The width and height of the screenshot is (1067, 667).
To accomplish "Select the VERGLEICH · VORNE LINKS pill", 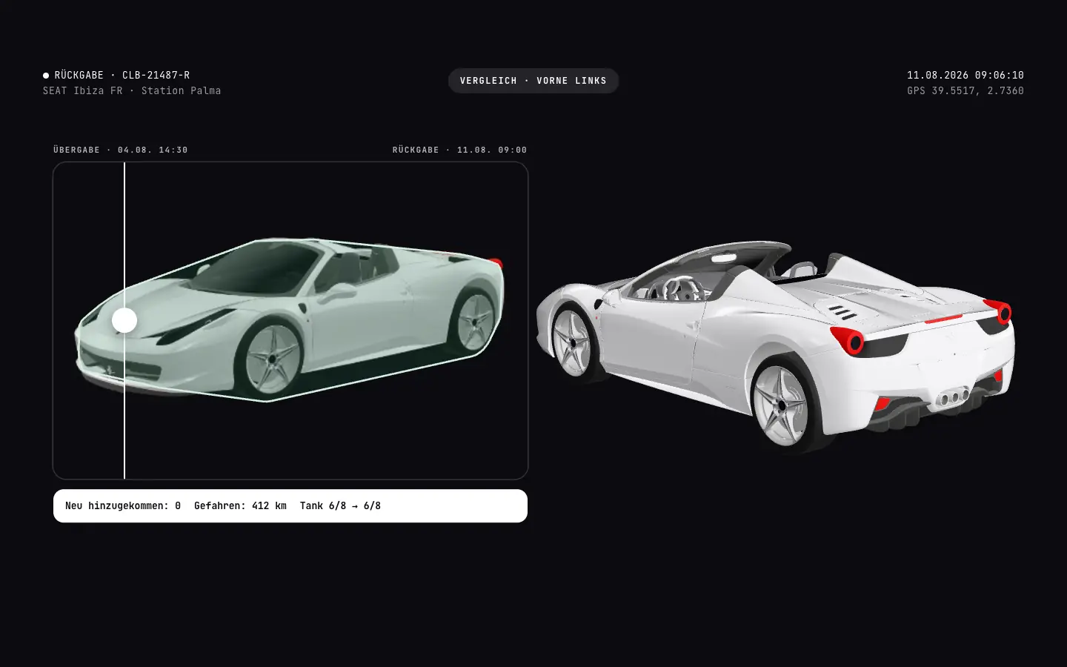I will point(533,81).
